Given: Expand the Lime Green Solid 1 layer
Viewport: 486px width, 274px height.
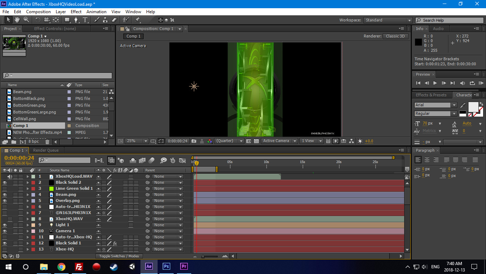Looking at the screenshot, I should [28, 188].
